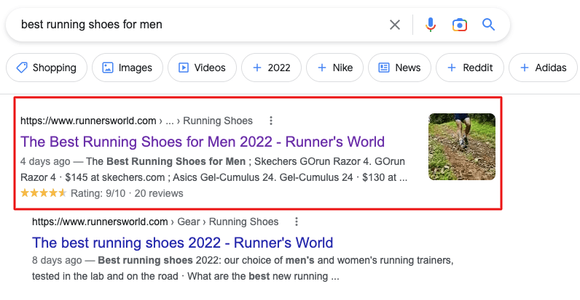Submit search with the magnifying glass icon
The width and height of the screenshot is (580, 300).
488,25
